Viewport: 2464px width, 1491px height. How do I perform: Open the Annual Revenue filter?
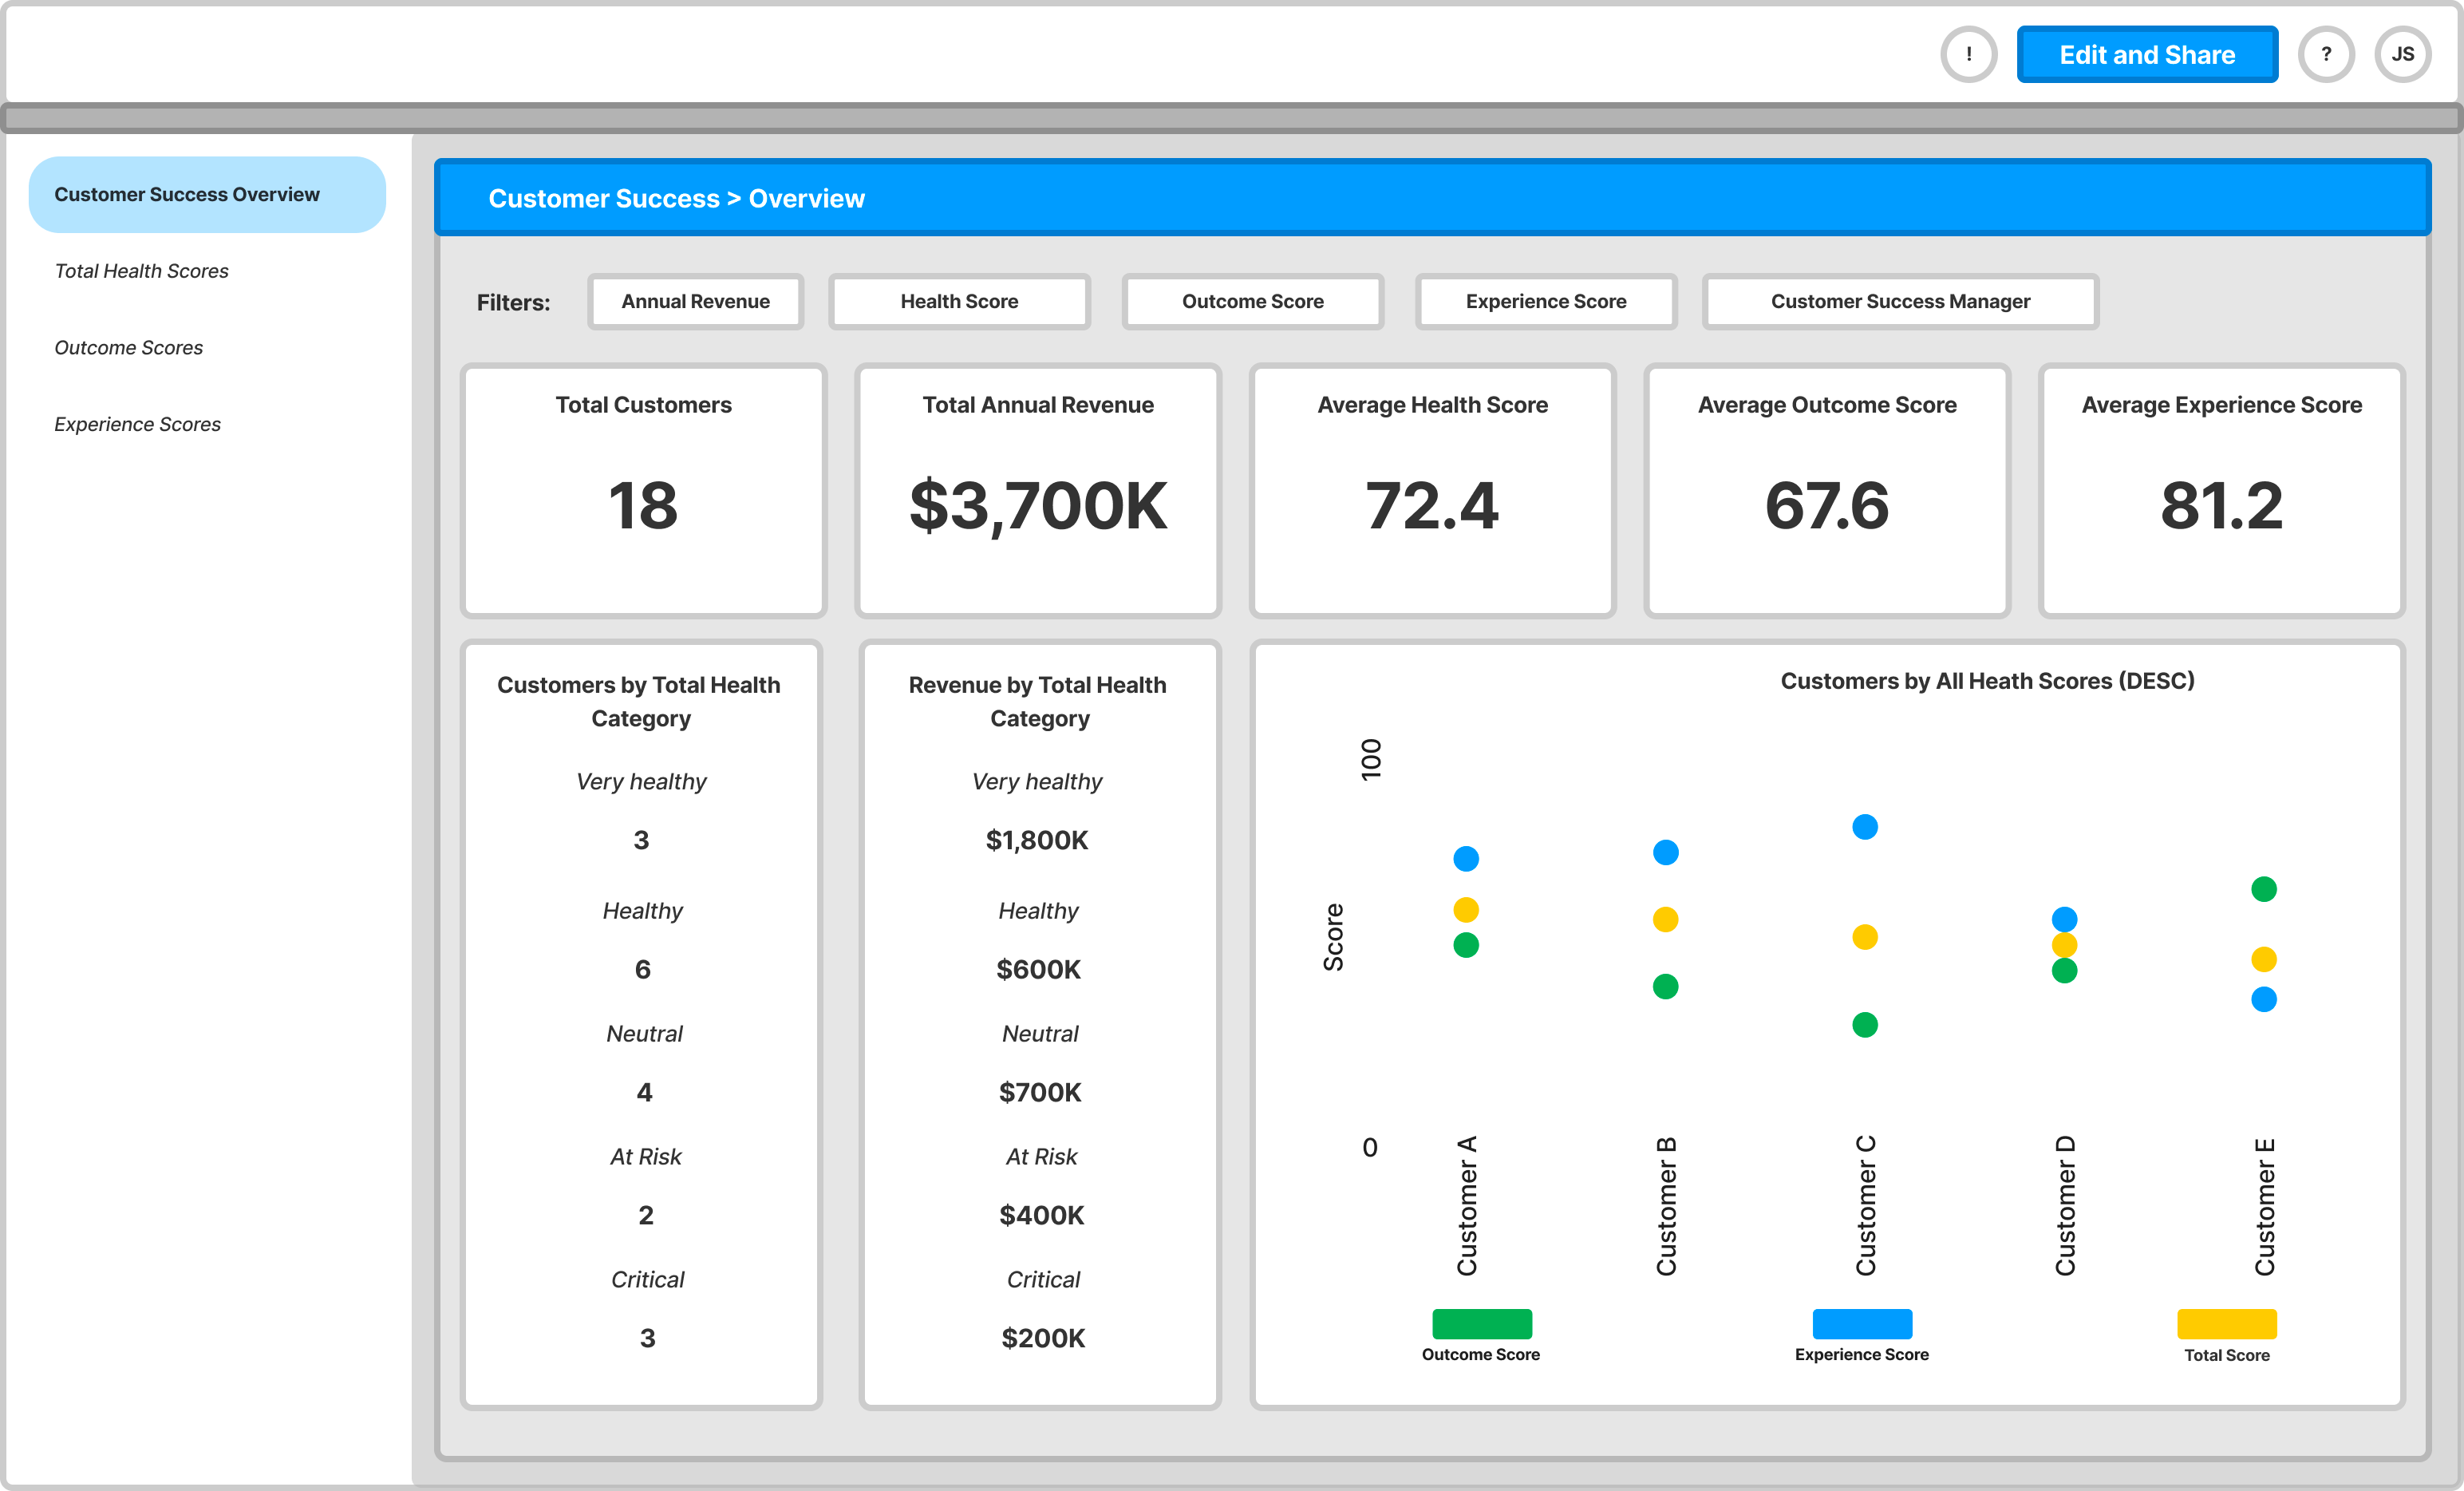click(x=695, y=301)
